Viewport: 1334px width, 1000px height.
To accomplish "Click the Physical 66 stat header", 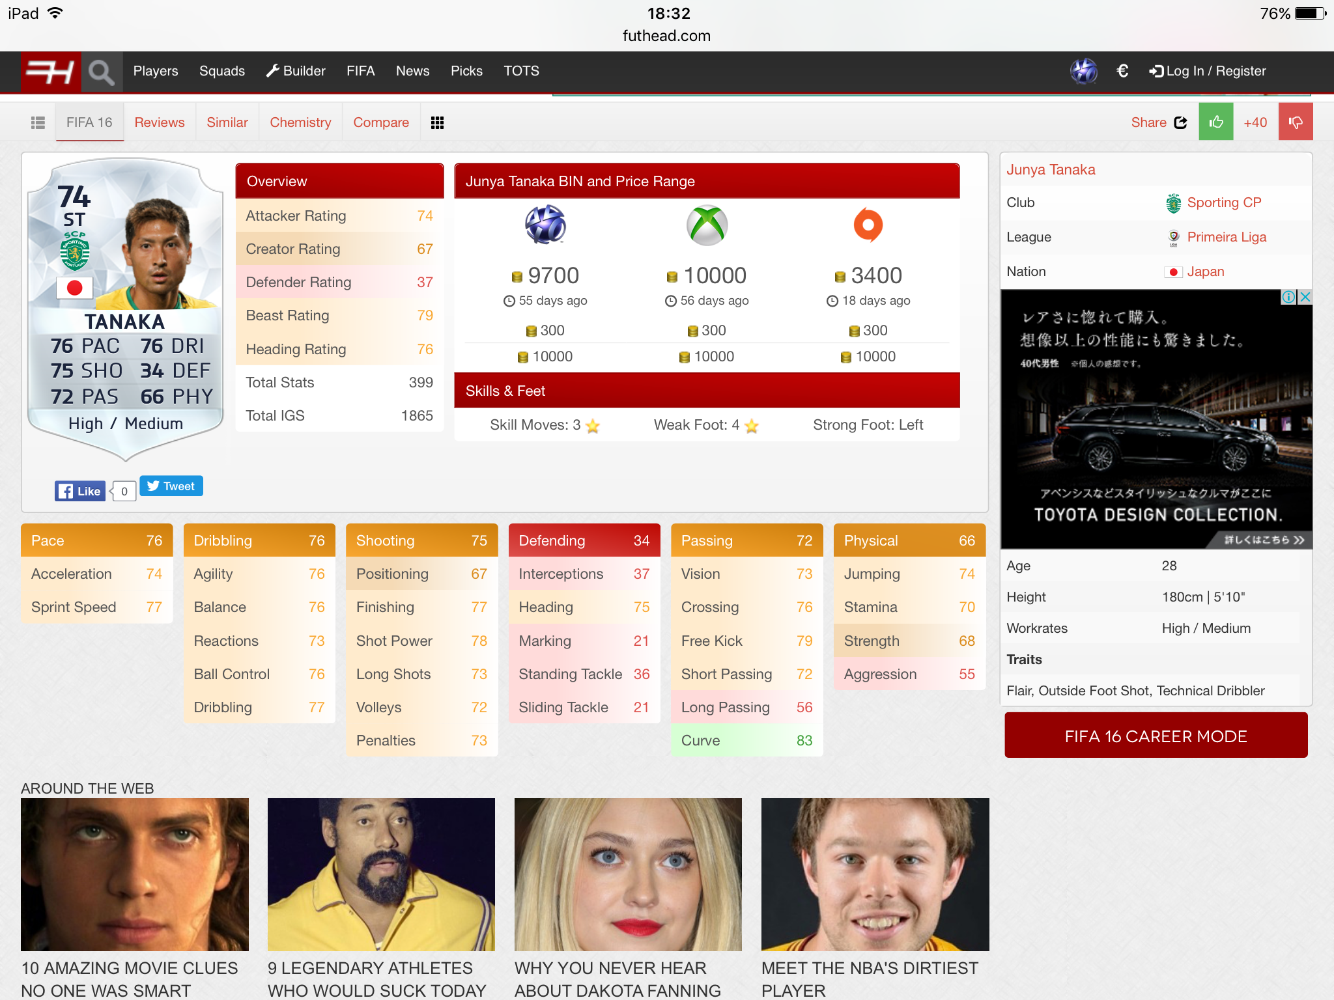I will pyautogui.click(x=909, y=540).
